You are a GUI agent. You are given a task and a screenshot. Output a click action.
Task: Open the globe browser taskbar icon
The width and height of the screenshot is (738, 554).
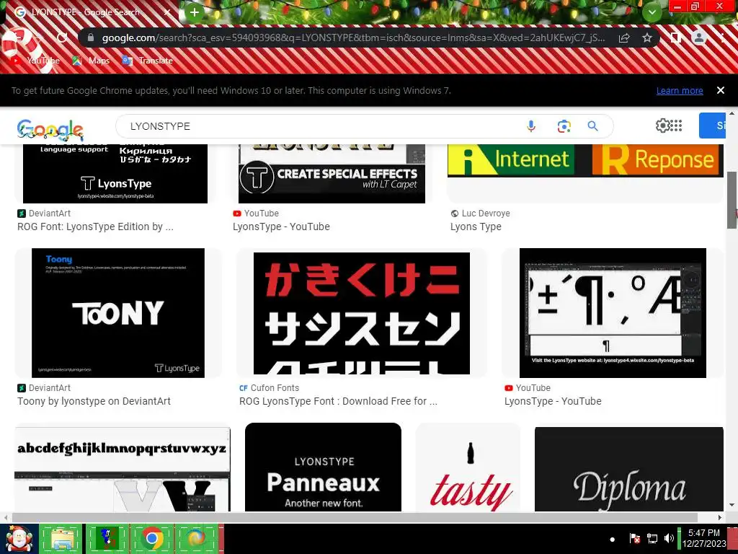pyautogui.click(x=196, y=539)
